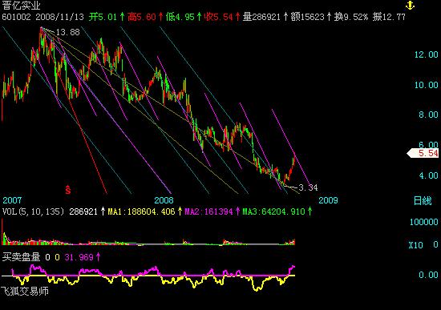Click the 31.969 indicator value
Viewport: 441px width, 310px height.
click(x=79, y=257)
